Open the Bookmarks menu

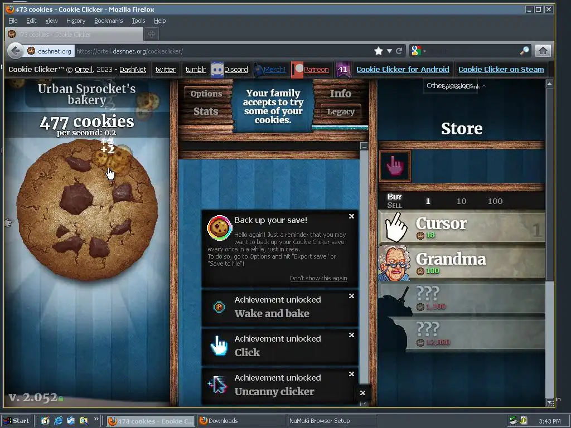point(109,21)
